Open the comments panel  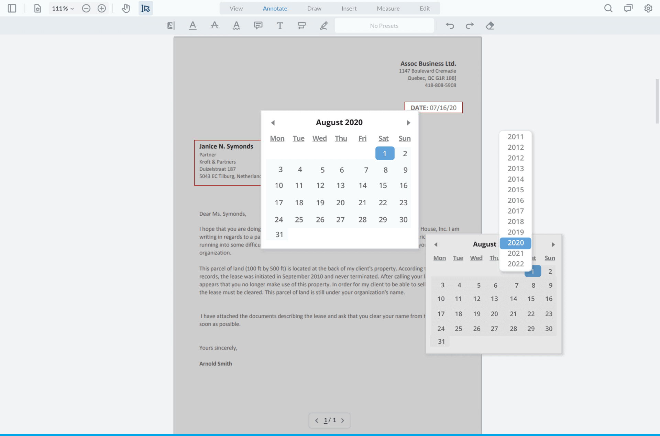[628, 8]
